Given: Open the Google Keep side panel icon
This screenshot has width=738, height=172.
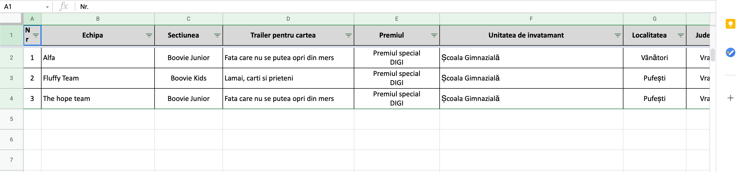Looking at the screenshot, I should (730, 24).
